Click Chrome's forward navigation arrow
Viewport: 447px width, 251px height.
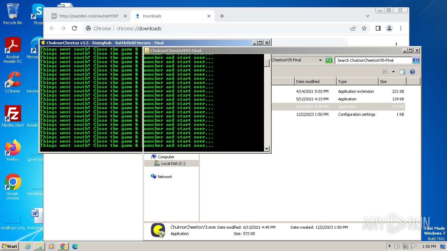[63, 29]
